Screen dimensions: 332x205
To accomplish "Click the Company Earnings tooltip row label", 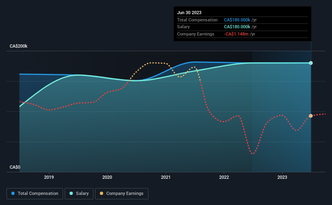I will pyautogui.click(x=196, y=34).
